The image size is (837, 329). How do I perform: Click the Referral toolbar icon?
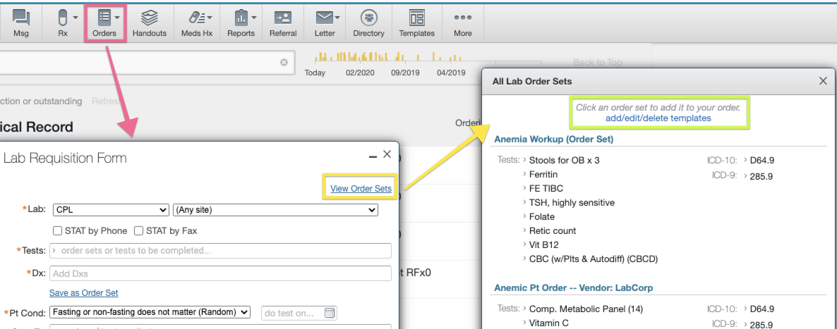(x=283, y=23)
